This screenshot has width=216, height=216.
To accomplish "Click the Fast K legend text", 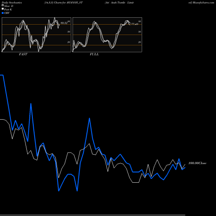I will point(8,10).
